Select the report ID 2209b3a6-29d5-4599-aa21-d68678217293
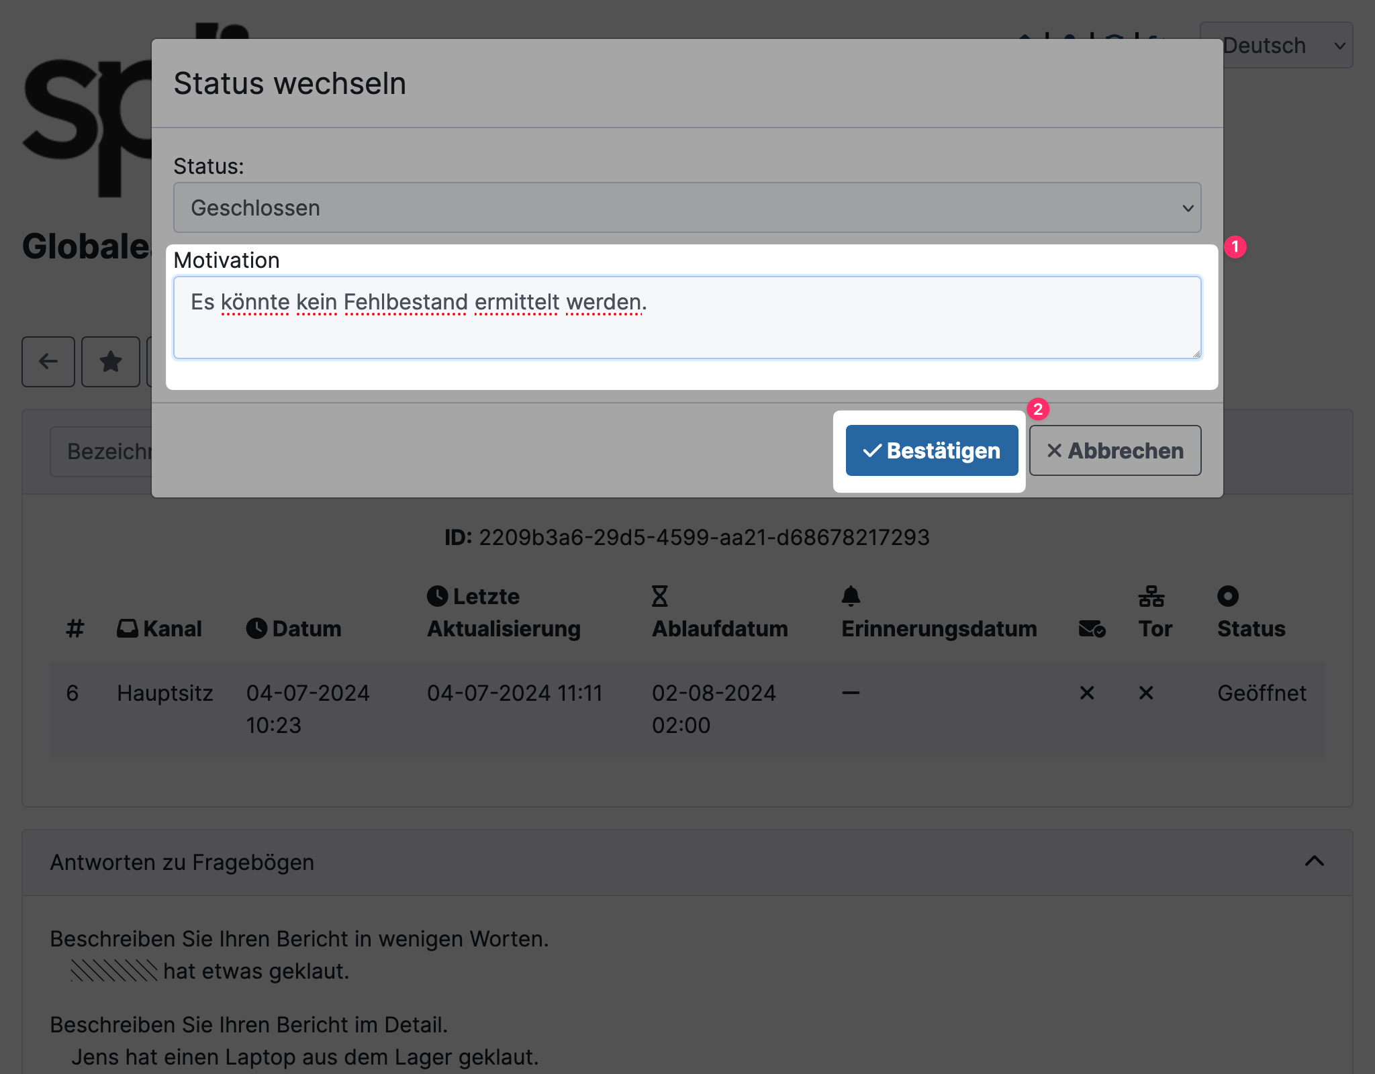Screen dimensions: 1375x1074 click(x=704, y=537)
